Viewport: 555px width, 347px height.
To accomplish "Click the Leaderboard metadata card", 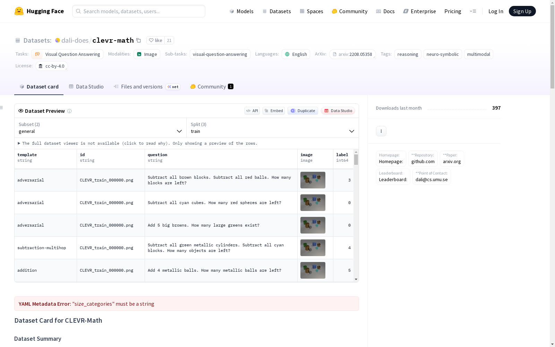I will (393, 177).
